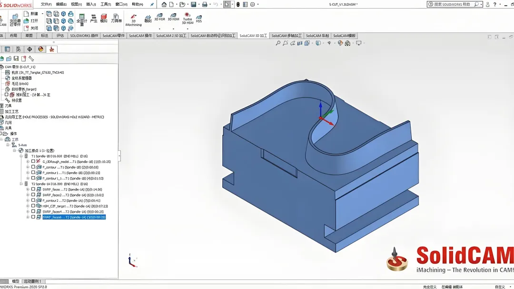Open the DisplayManager color ball tab
This screenshot has width=514, height=289.
point(40,49)
